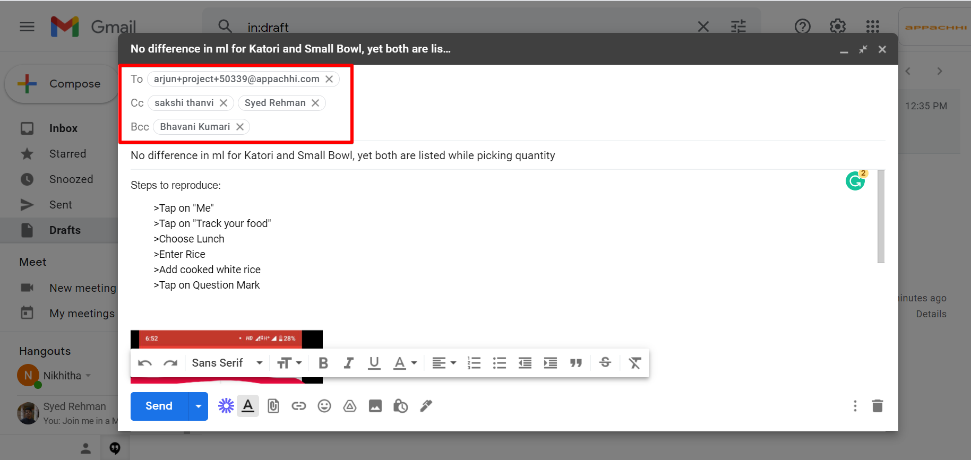Attach files with the paperclip icon
Viewport: 971px width, 460px height.
point(273,406)
